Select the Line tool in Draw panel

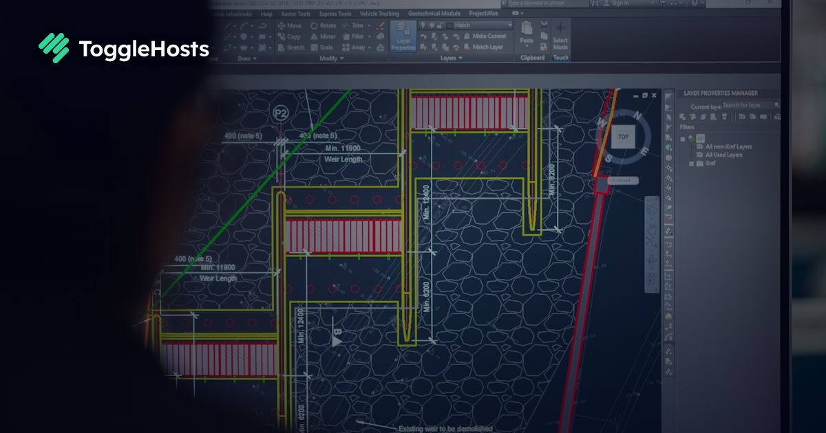pos(226,25)
